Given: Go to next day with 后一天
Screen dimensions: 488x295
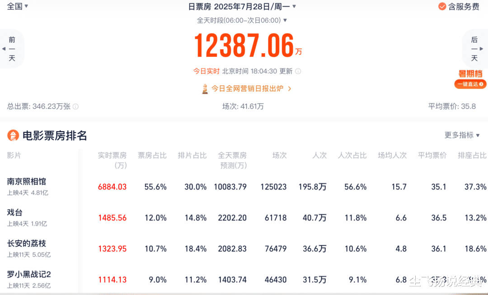Looking at the screenshot, I should click(474, 49).
